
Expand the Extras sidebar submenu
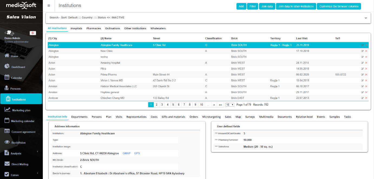(37, 173)
